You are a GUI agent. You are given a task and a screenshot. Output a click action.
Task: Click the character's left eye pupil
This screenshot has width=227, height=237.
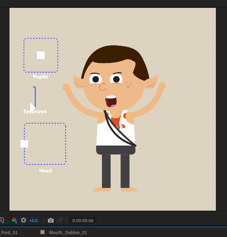pyautogui.click(x=96, y=80)
